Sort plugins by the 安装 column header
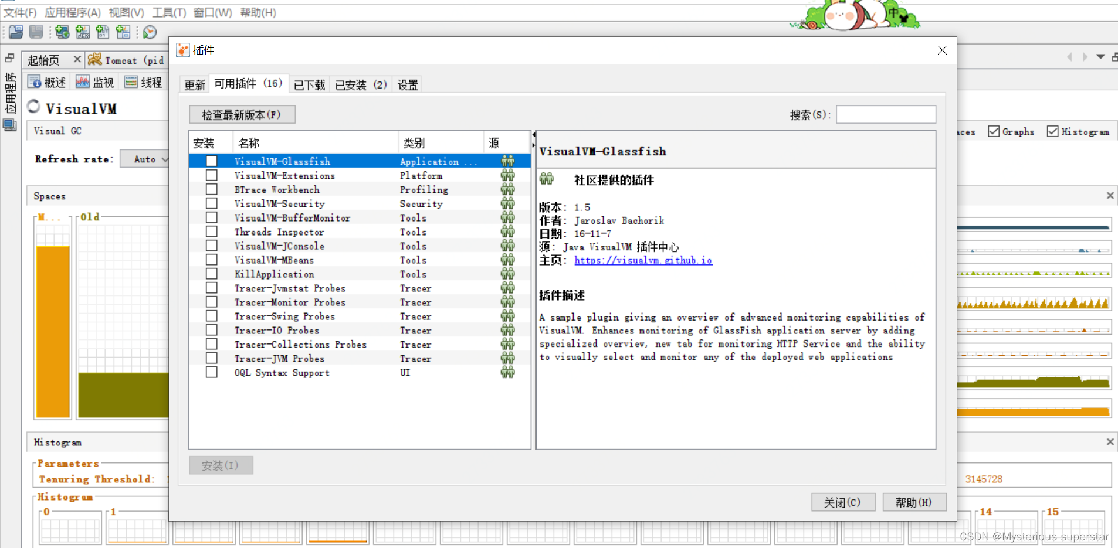This screenshot has height=548, width=1118. (x=211, y=143)
